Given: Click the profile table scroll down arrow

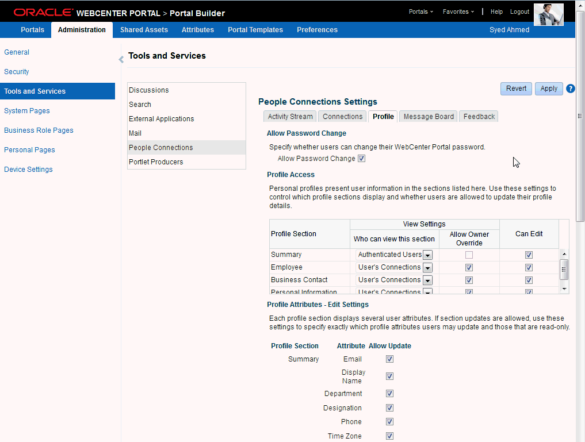Looking at the screenshot, I should pyautogui.click(x=564, y=289).
